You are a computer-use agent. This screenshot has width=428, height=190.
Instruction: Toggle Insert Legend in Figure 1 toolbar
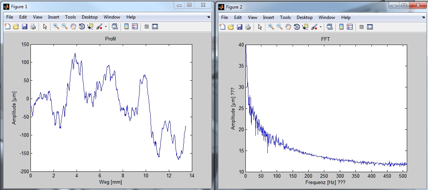pos(135,27)
